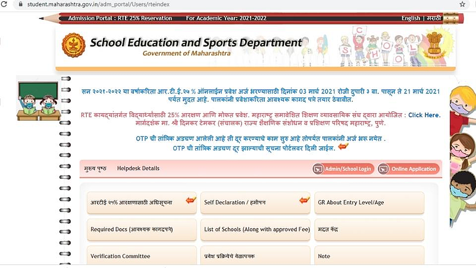476x268 pixels.
Task: Open the Click Here link
Action: coord(424,115)
